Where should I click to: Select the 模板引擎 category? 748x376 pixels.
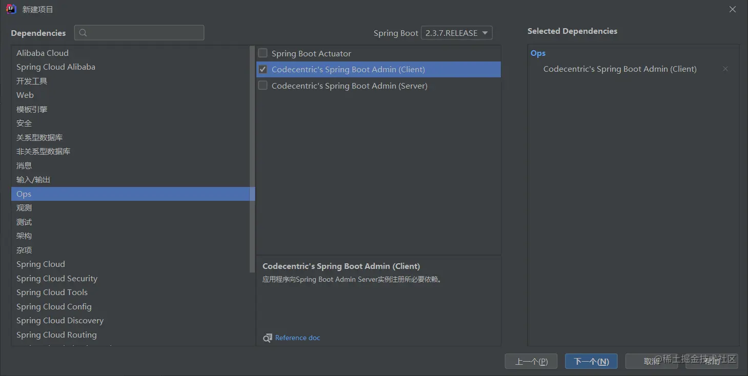131,109
